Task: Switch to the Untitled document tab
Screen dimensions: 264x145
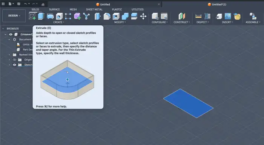Action: [x=103, y=5]
